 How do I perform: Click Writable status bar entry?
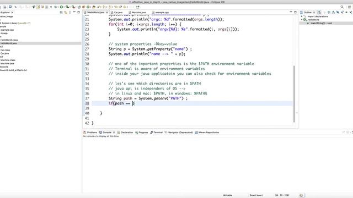227,195
